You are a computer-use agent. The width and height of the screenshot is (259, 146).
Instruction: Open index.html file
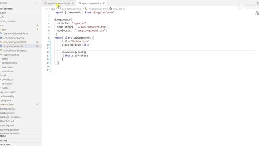tap(8, 71)
